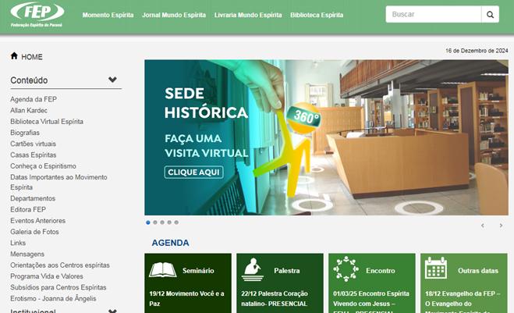Go to next carousel slide arrow
The height and width of the screenshot is (313, 514).
tap(501, 226)
